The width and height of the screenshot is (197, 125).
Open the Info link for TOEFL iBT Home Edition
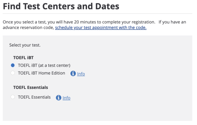[81, 74]
